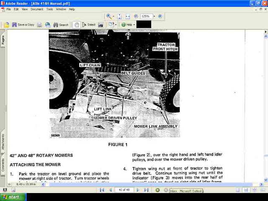
Task: Open the Document menu
Action: (37, 9)
